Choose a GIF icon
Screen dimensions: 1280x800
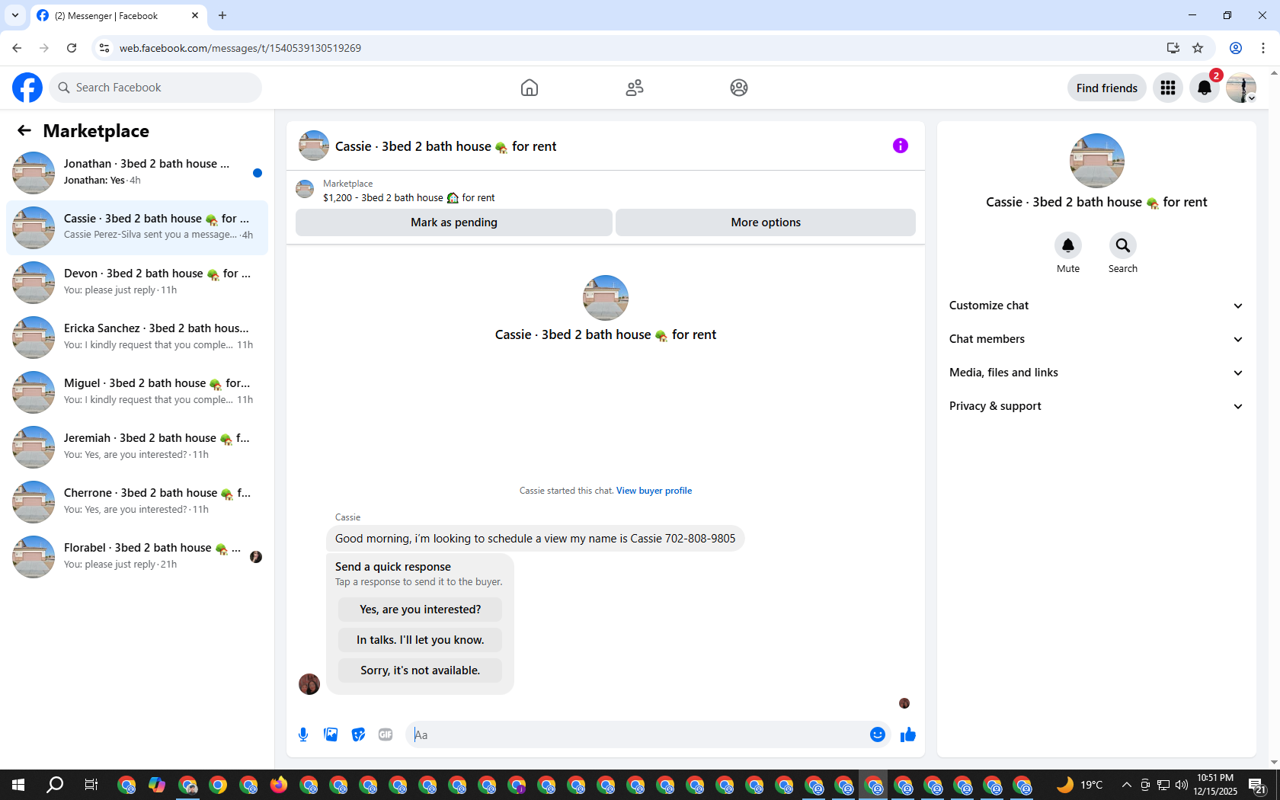click(386, 734)
